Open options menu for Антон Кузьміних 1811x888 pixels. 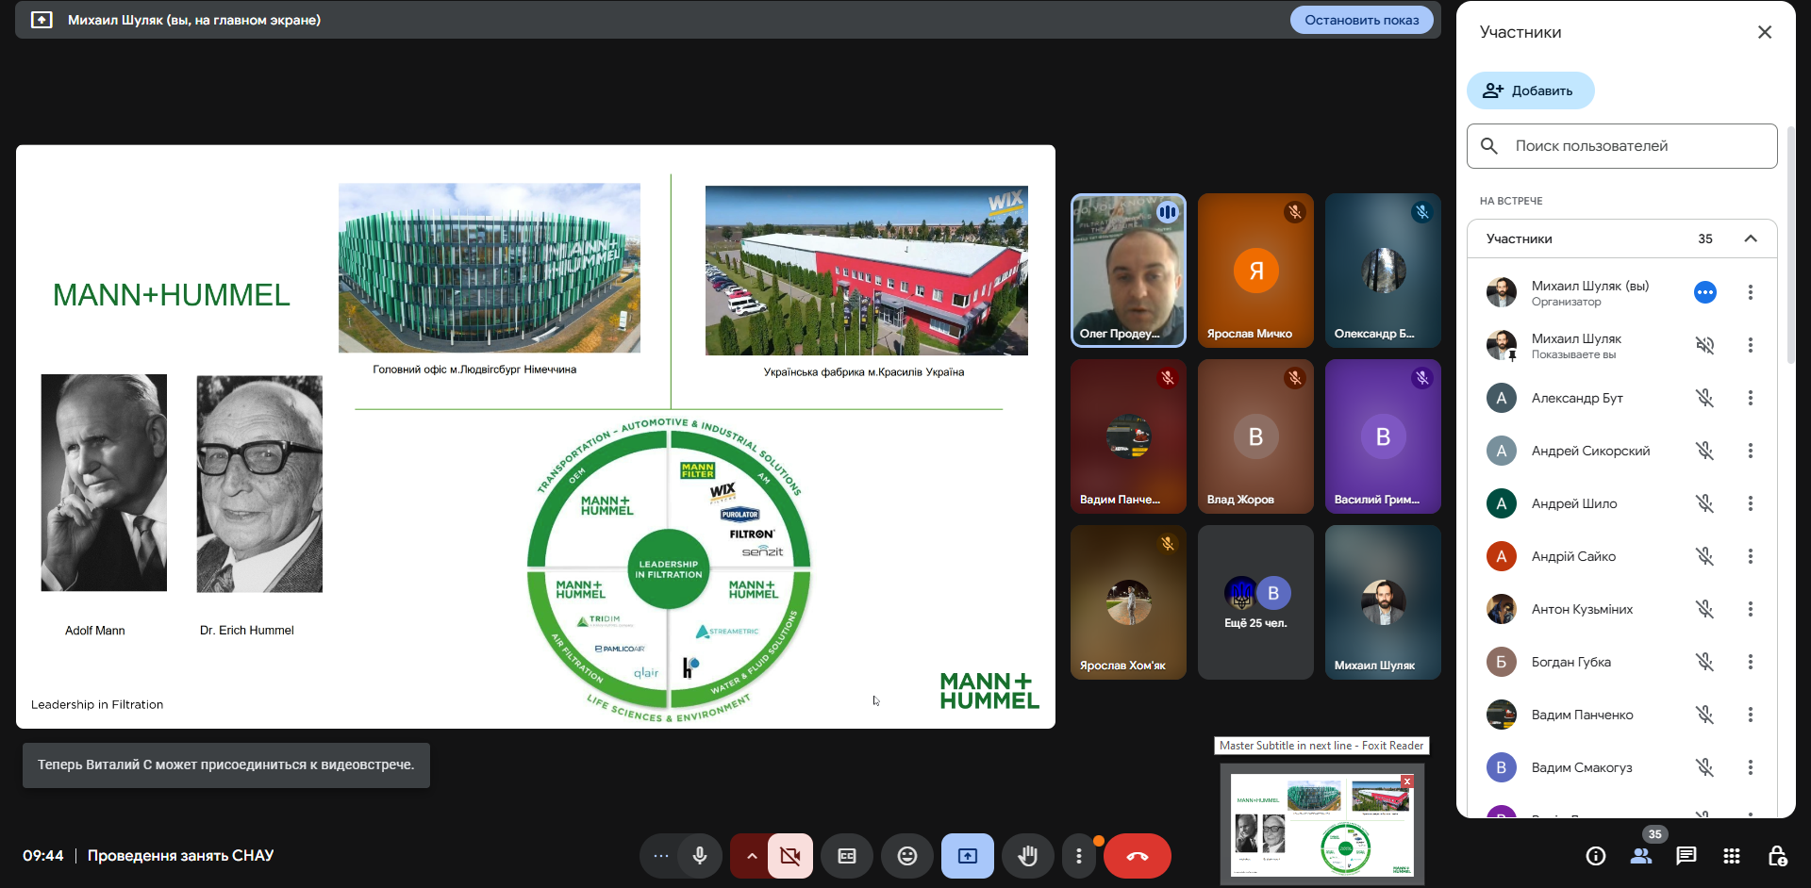1751,609
